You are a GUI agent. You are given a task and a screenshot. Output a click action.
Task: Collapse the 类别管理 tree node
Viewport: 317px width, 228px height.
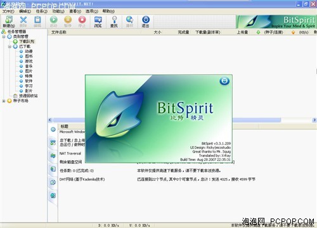4,37
